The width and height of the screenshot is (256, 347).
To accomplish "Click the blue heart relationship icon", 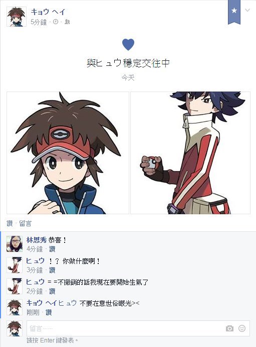I will pyautogui.click(x=128, y=44).
